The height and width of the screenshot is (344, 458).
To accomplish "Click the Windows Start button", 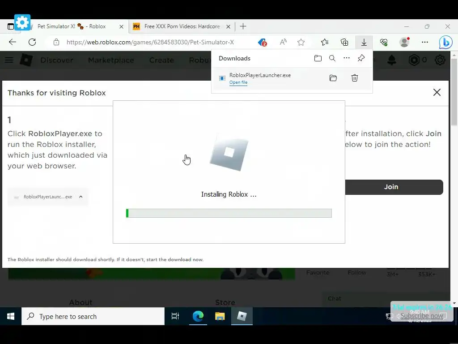I will click(x=11, y=316).
